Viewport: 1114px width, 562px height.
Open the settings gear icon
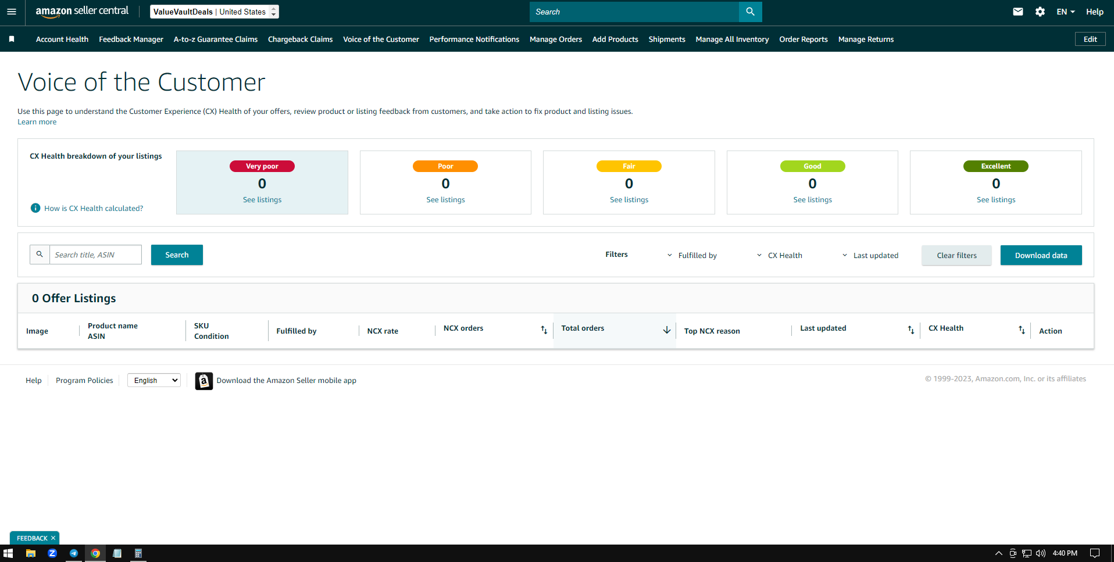pos(1040,12)
